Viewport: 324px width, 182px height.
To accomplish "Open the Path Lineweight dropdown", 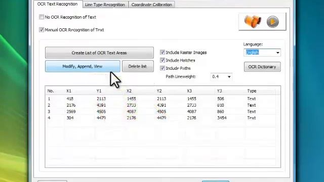I will (221, 76).
